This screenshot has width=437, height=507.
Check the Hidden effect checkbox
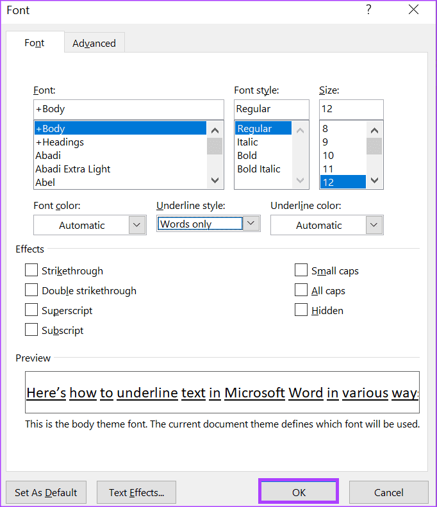(301, 310)
